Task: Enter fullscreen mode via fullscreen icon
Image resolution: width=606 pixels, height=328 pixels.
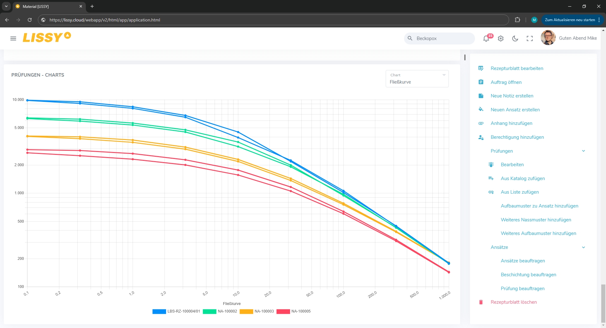Action: coord(530,38)
